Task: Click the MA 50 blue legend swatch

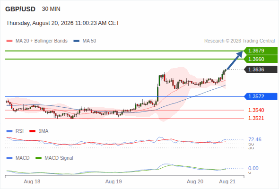Action: tap(76, 41)
